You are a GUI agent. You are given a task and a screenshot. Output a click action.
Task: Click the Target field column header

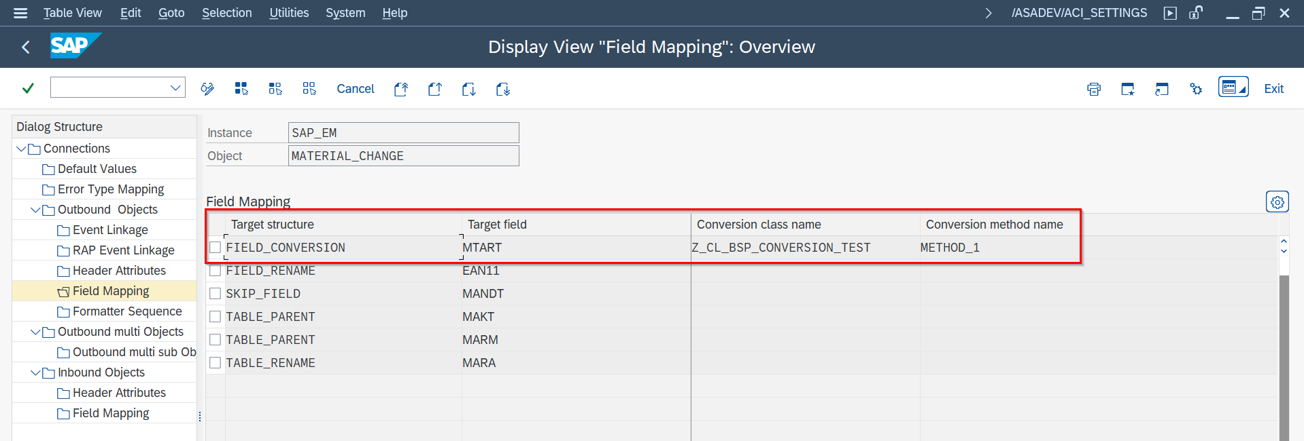pos(577,225)
